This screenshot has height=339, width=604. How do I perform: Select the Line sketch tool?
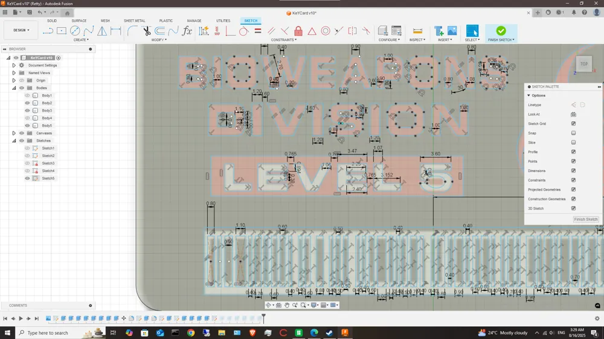pos(48,31)
